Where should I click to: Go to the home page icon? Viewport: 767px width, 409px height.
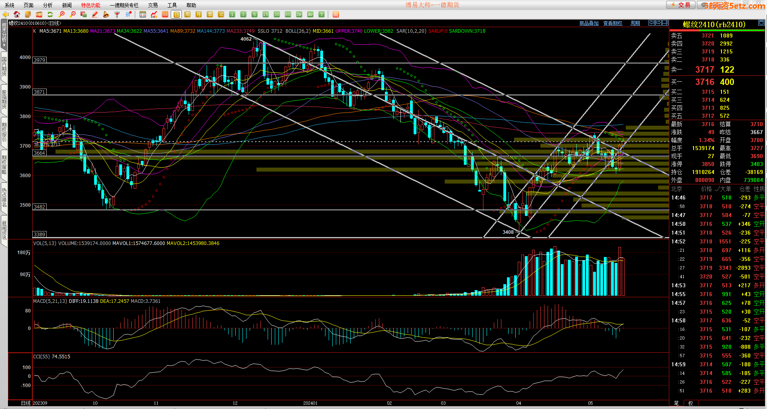coord(17,14)
